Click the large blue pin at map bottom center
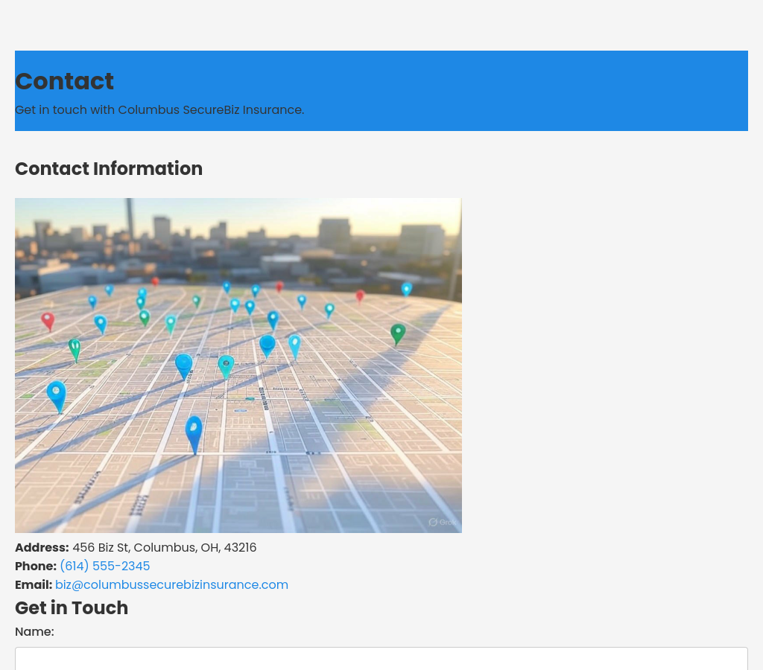 click(194, 431)
